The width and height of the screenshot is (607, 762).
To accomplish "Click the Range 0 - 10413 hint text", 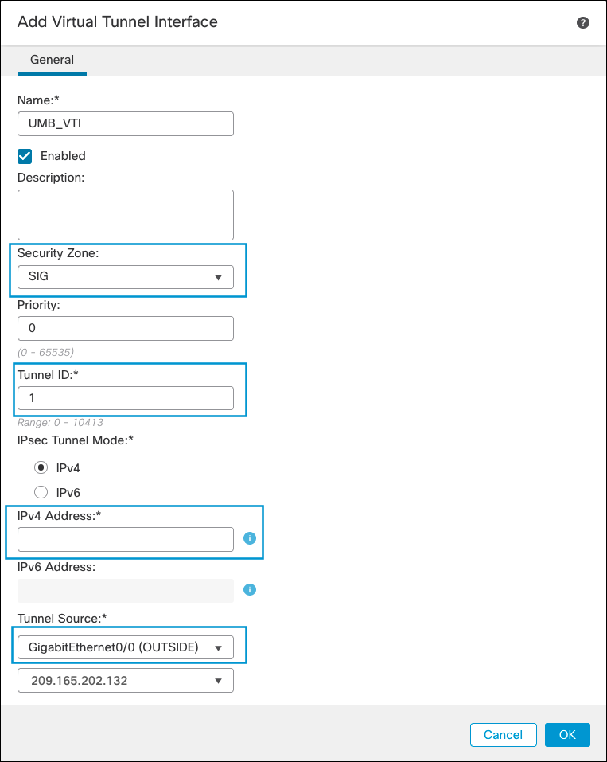I will tap(60, 422).
